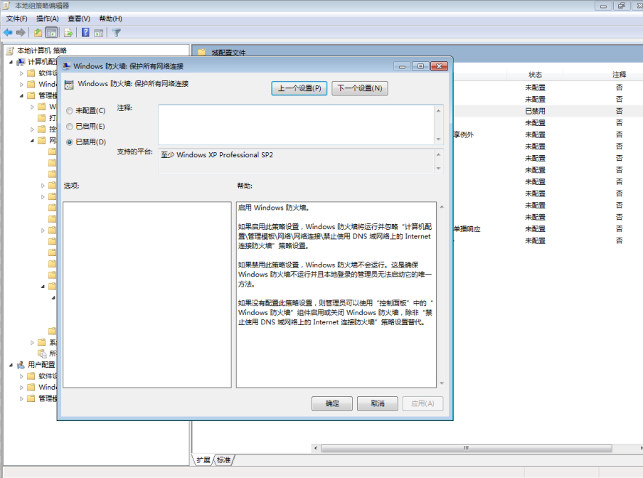This screenshot has width=643, height=478.
Task: Click the 上一个设置(P) button
Action: click(299, 88)
